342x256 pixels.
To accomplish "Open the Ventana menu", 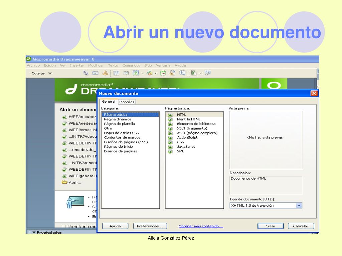I will [x=163, y=65].
